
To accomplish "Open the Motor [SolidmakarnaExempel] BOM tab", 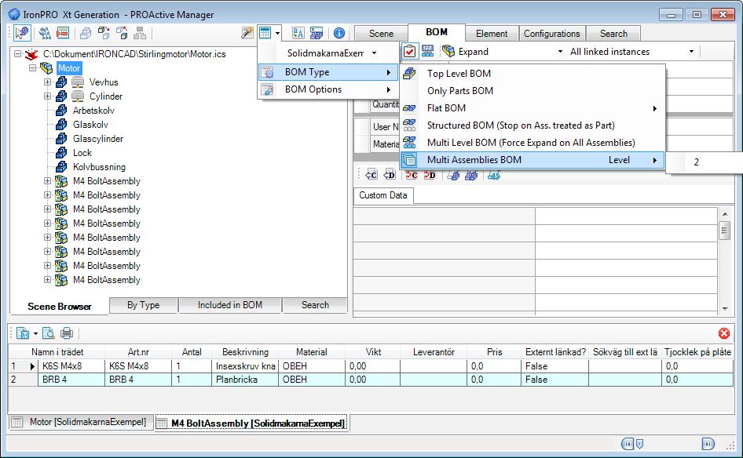I will [81, 422].
